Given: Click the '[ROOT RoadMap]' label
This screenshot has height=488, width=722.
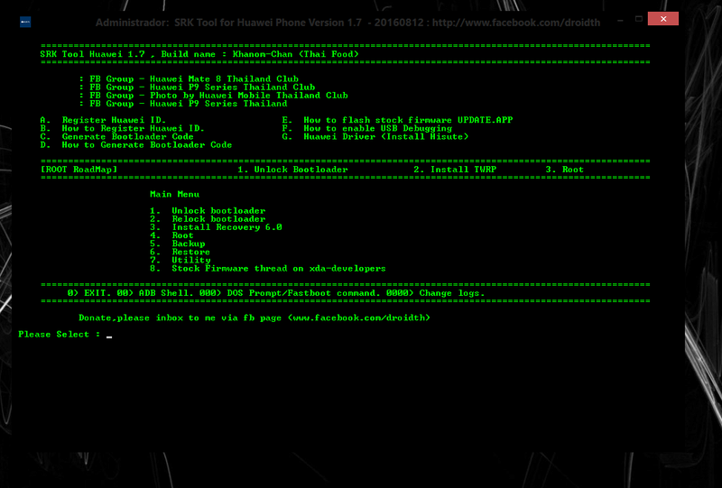Looking at the screenshot, I should [x=79, y=170].
